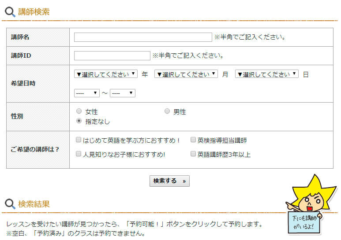This screenshot has width=341, height=240.
Task: Focus the 講師名 text field
Action: click(x=143, y=37)
